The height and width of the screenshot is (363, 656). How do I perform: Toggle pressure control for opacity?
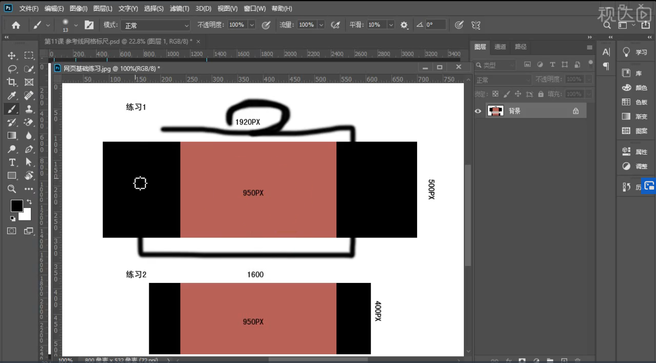[266, 25]
